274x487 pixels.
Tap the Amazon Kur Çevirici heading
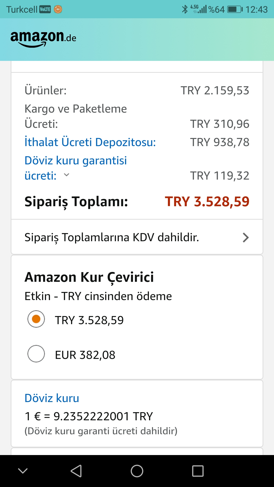pyautogui.click(x=89, y=277)
